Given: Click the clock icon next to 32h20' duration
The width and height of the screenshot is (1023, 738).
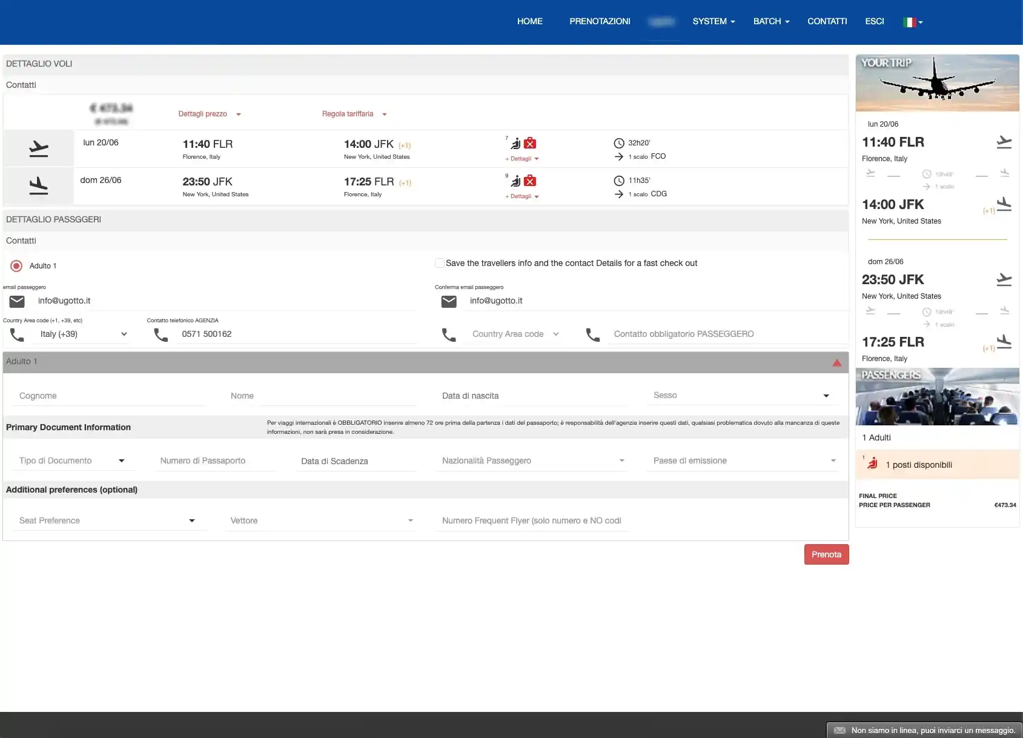Looking at the screenshot, I should [618, 143].
